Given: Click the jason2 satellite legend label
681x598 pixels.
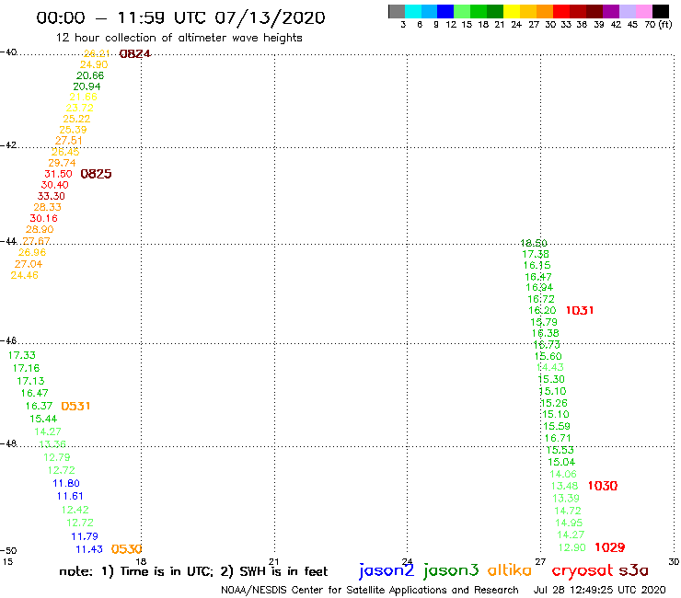Looking at the screenshot, I should point(387,571).
